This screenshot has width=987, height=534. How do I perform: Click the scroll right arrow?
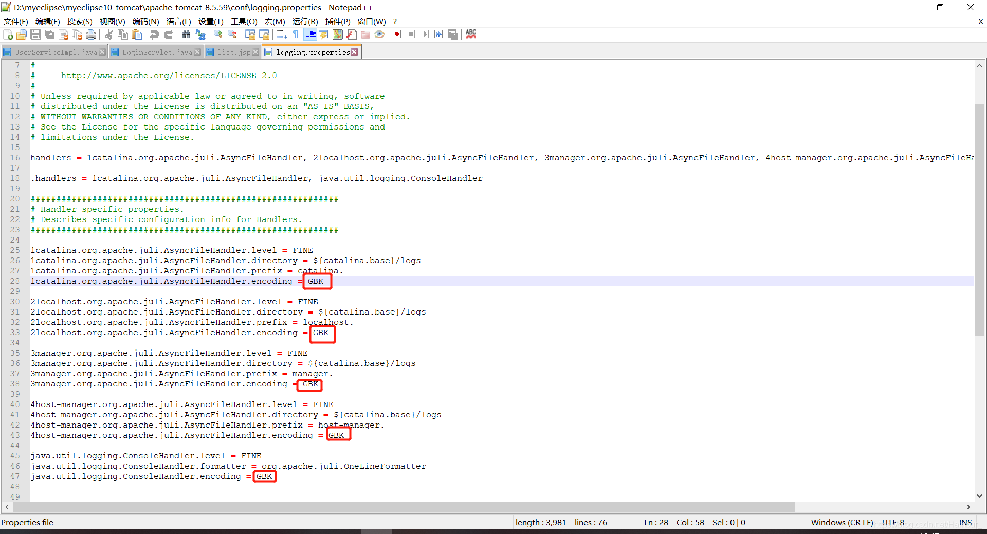click(x=968, y=507)
